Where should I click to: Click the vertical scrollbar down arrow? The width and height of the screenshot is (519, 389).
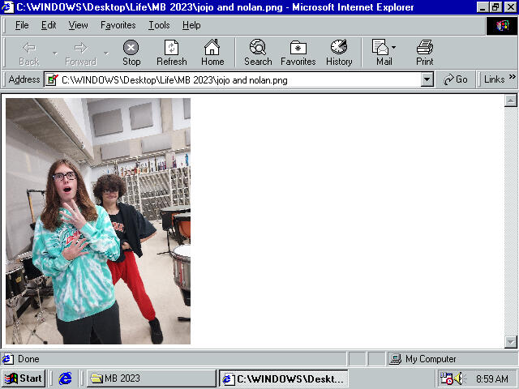pos(511,341)
